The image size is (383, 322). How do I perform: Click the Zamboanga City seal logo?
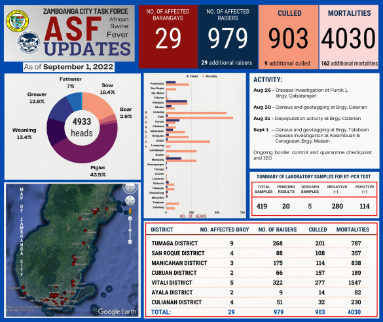17,21
